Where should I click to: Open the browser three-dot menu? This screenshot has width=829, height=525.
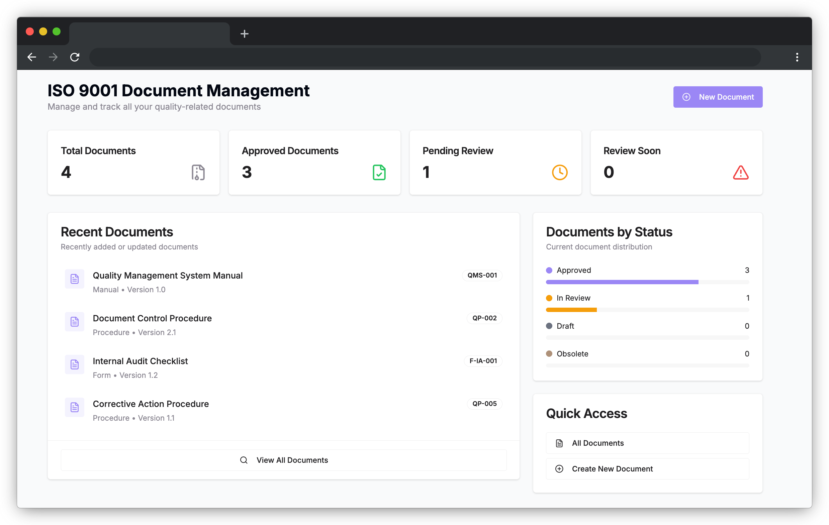[x=797, y=57]
